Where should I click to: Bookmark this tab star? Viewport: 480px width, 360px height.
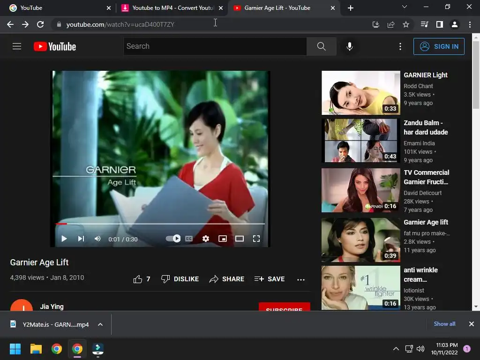pos(406,24)
